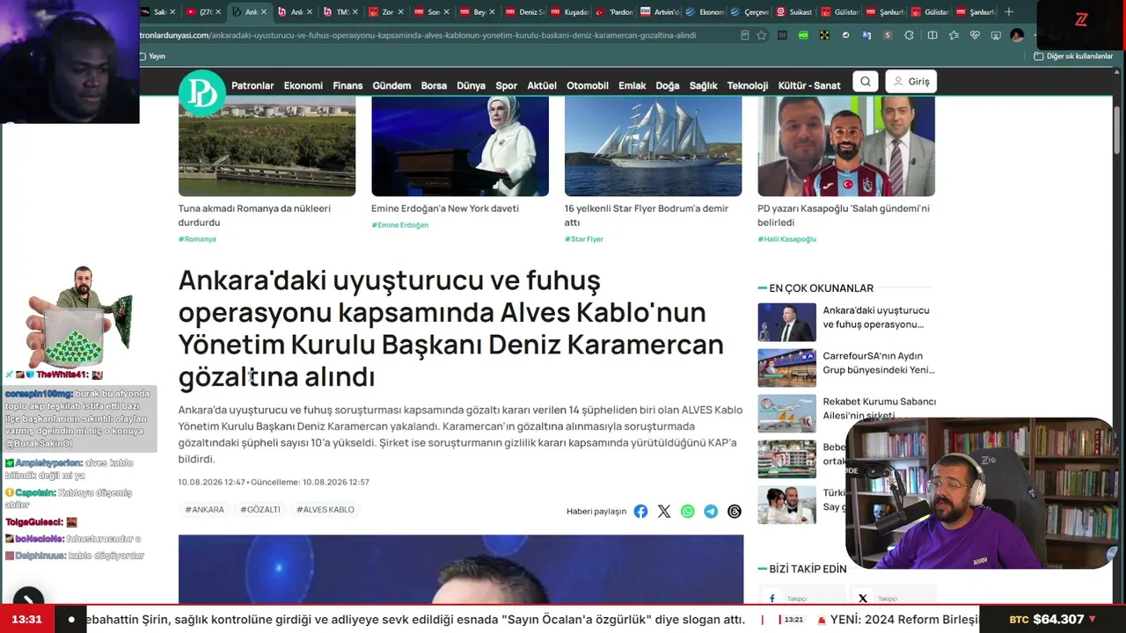The width and height of the screenshot is (1126, 633).
Task: Open the Kasapoğlu 'Salah gündemi' headline
Action: (x=844, y=215)
